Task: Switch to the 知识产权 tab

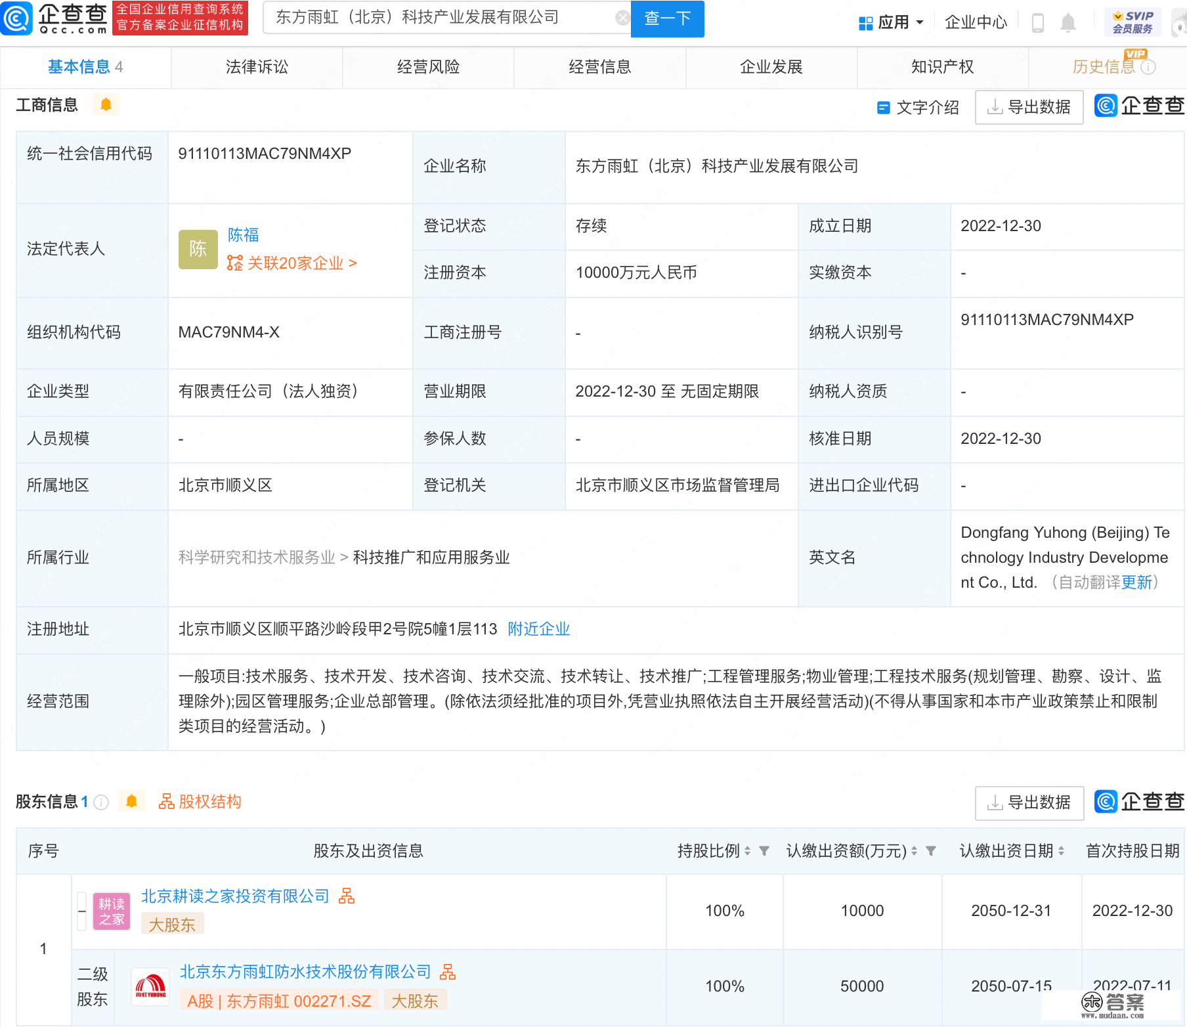Action: click(942, 67)
